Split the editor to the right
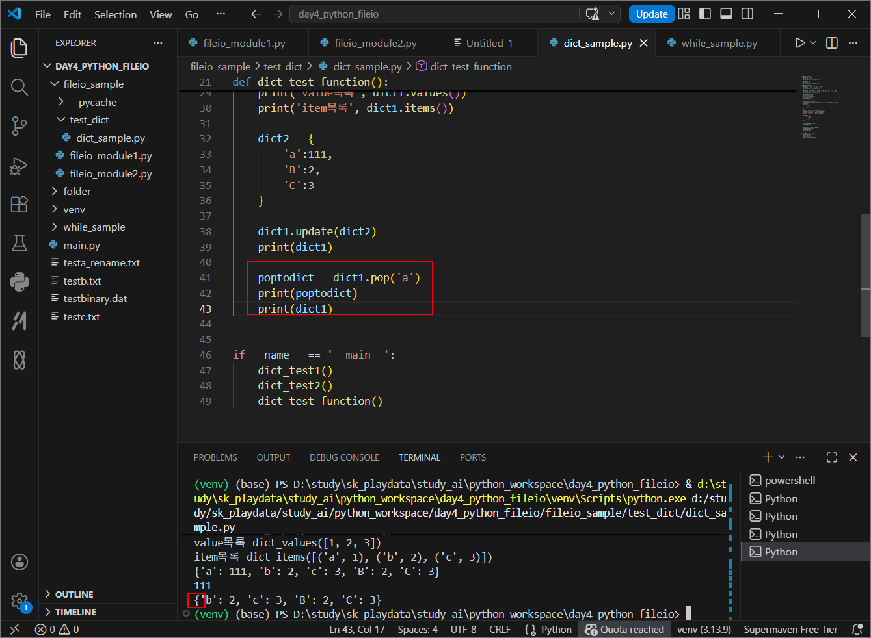 [x=832, y=43]
